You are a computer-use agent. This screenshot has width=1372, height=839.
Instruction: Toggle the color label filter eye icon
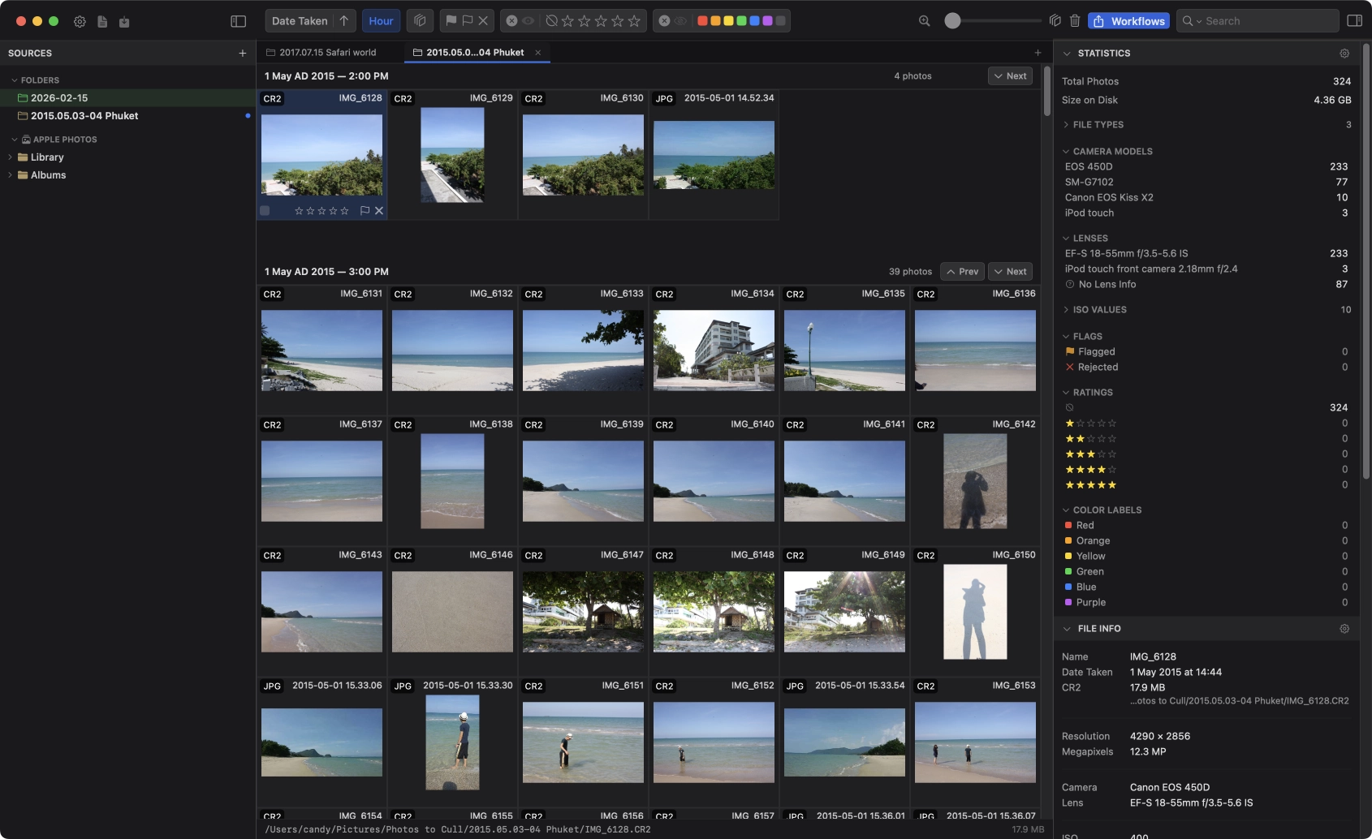pos(681,21)
